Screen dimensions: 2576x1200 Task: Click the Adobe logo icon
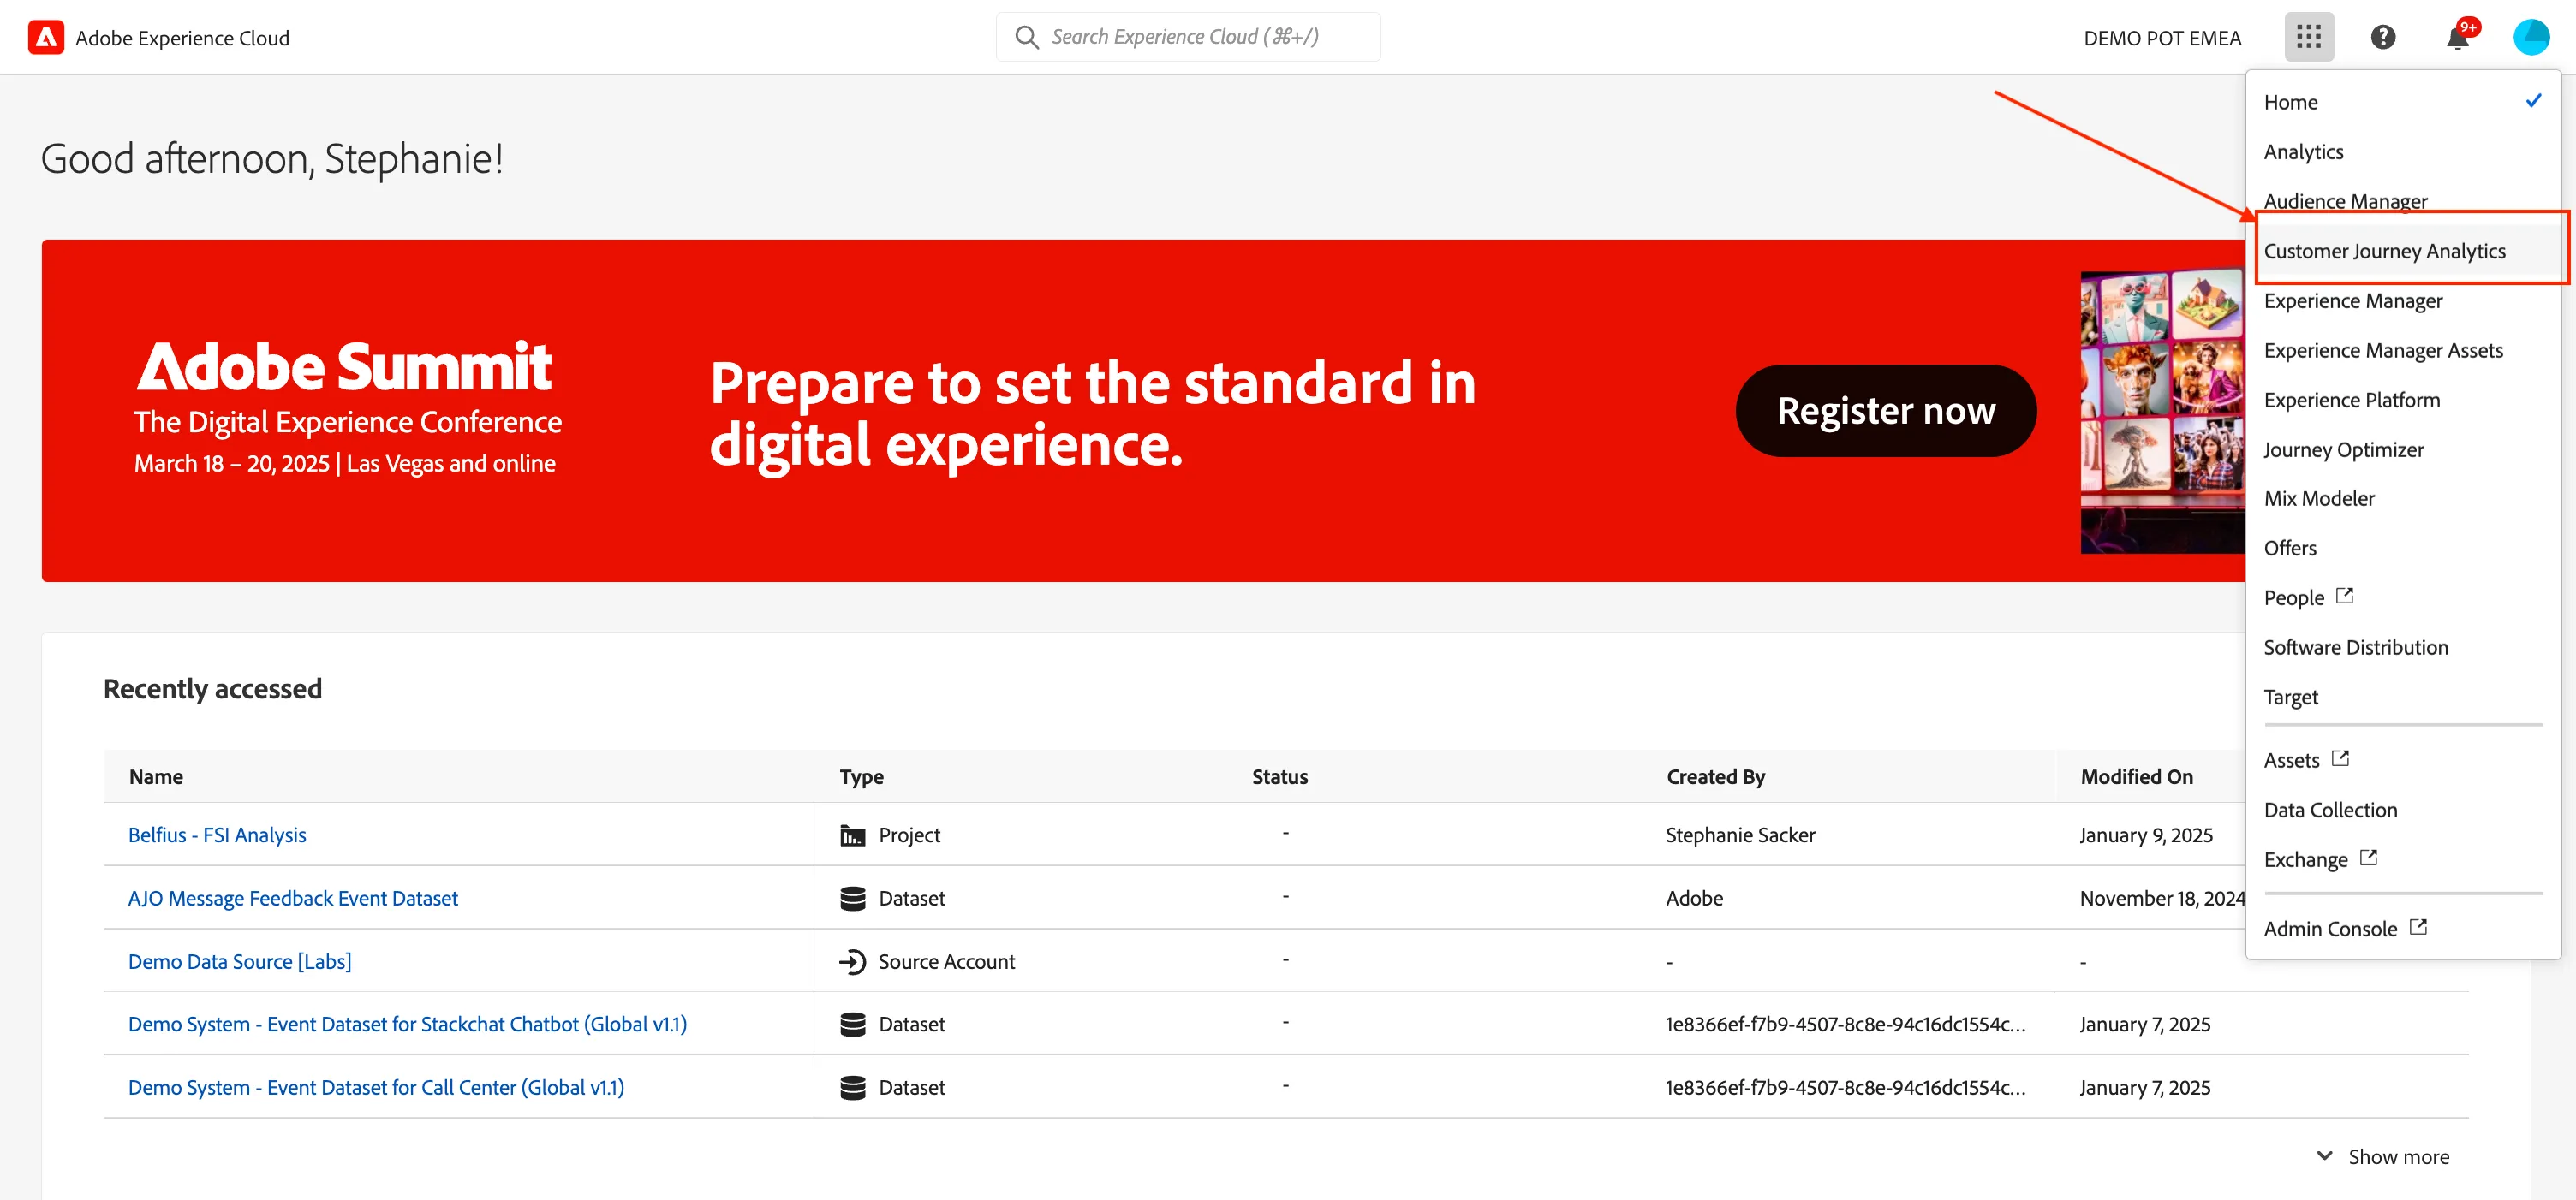tap(46, 37)
